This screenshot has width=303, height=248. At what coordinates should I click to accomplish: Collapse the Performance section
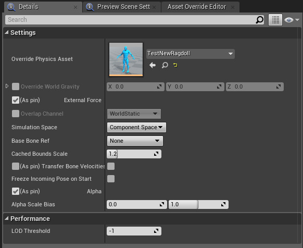click(7, 218)
